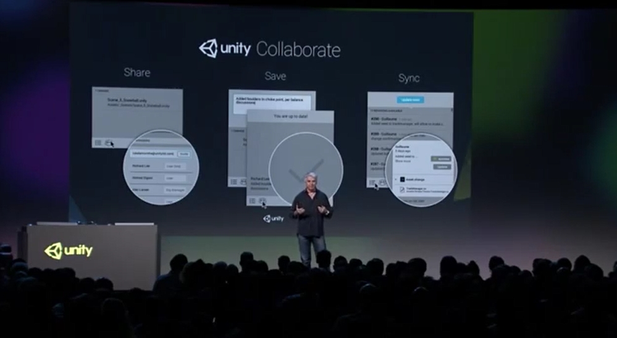Click the "You are up to date!" banner
The width and height of the screenshot is (617, 338).
(290, 116)
